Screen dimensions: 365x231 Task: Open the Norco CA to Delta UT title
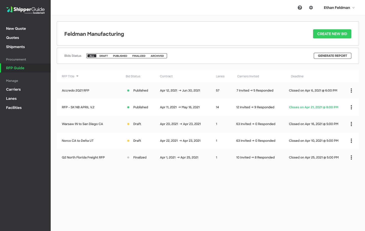(x=78, y=141)
